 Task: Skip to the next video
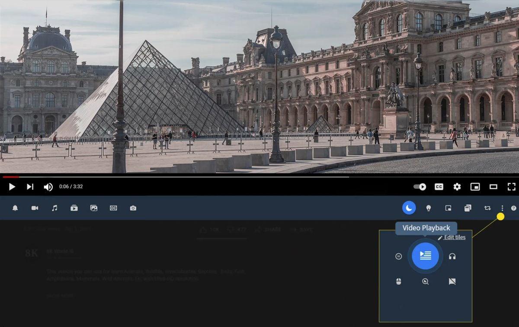point(30,187)
